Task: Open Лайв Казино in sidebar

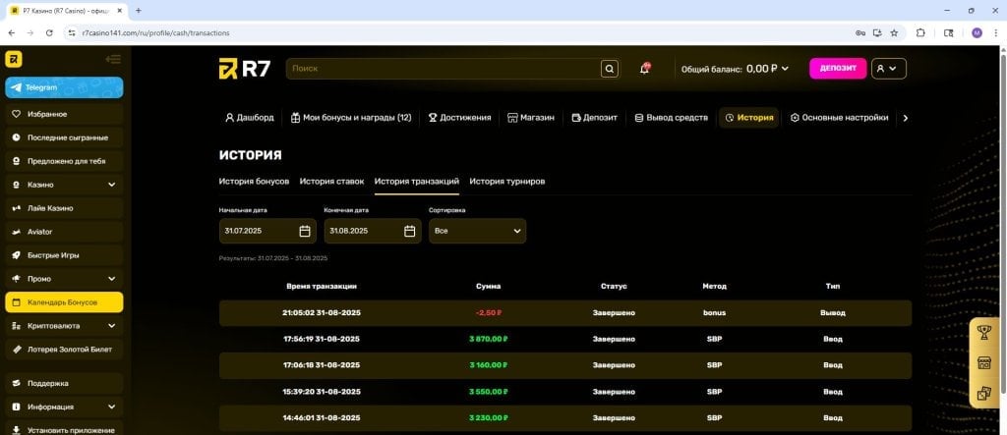Action: pyautogui.click(x=64, y=208)
